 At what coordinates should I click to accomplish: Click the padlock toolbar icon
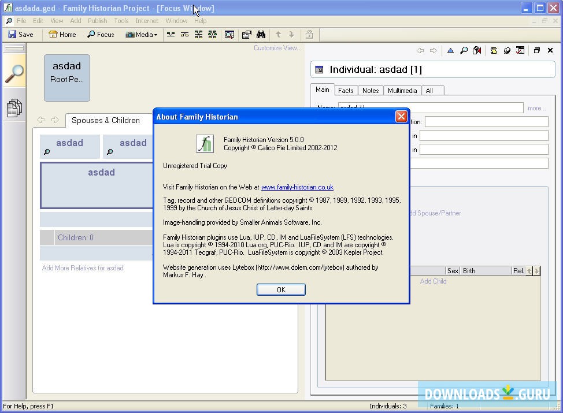pos(309,35)
